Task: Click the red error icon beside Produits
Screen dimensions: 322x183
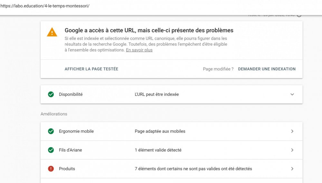Action: coord(51,169)
